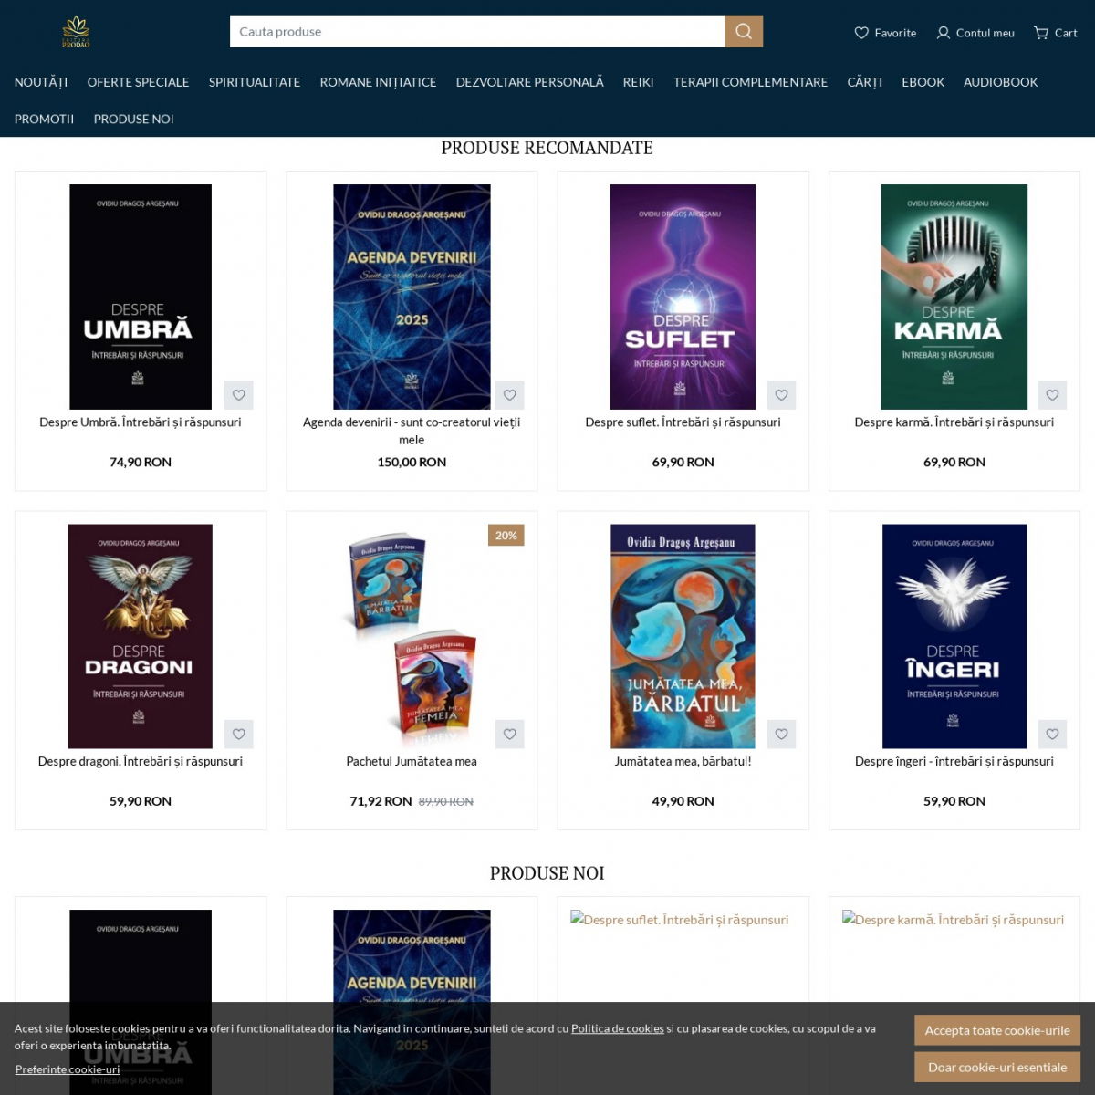The height and width of the screenshot is (1095, 1095).
Task: Click Despre Dragoni book cover
Action: click(141, 636)
